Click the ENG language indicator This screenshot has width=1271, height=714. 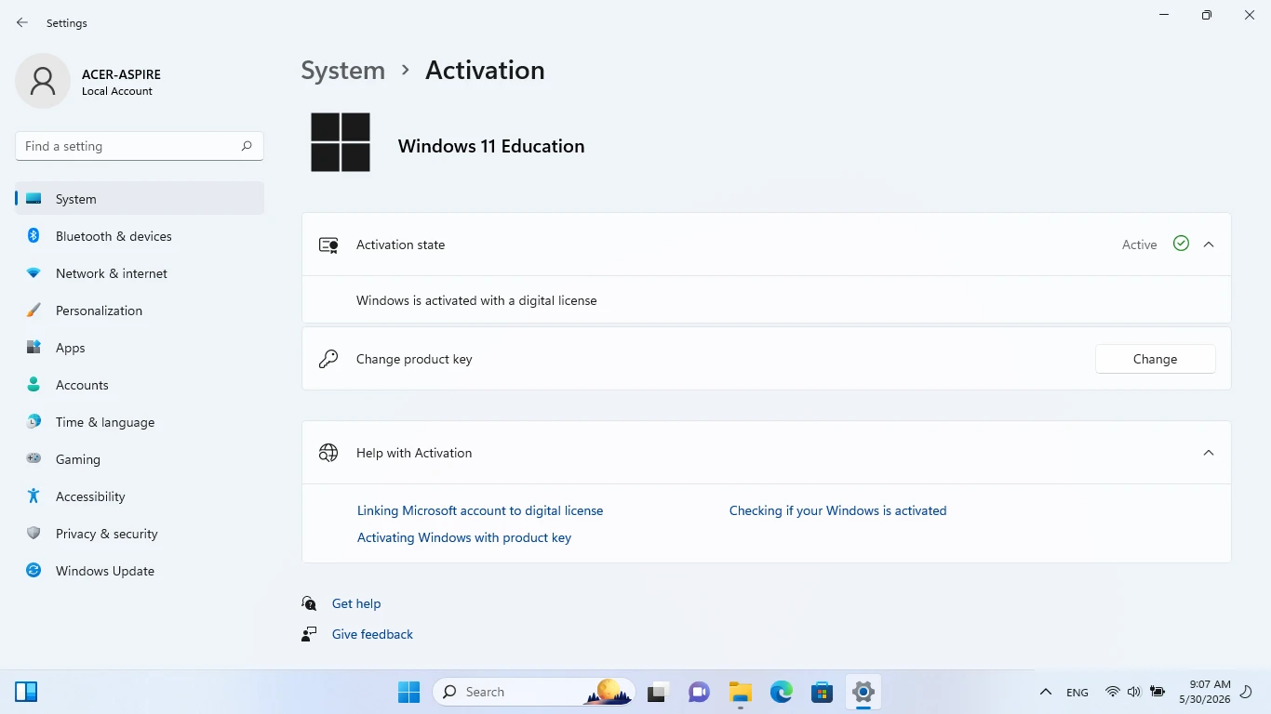tap(1077, 693)
